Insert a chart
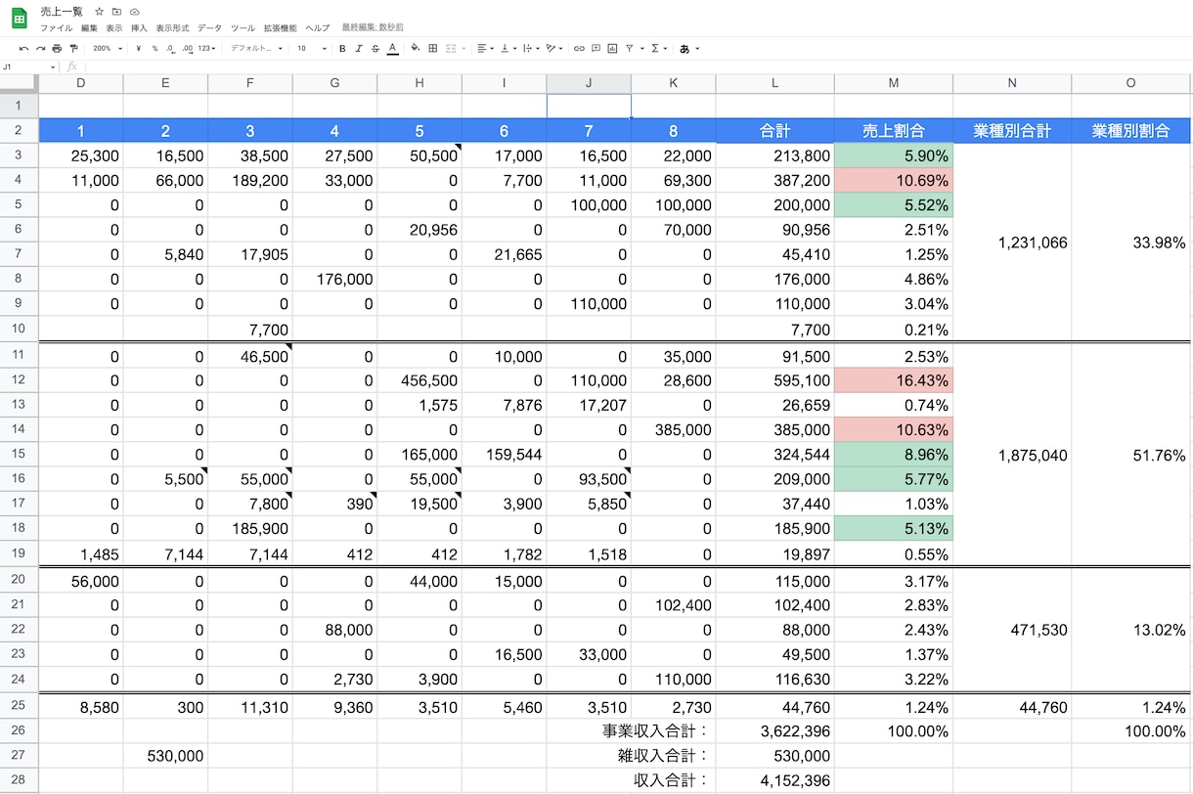This screenshot has height=794, width=1193. (x=612, y=48)
